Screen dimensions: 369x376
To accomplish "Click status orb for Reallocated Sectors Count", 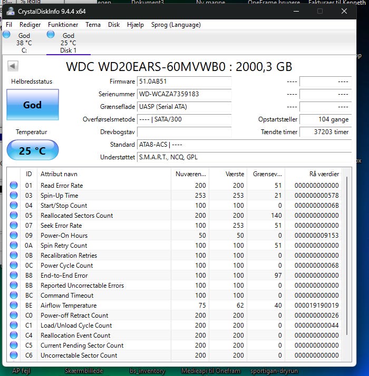I will tap(14, 215).
